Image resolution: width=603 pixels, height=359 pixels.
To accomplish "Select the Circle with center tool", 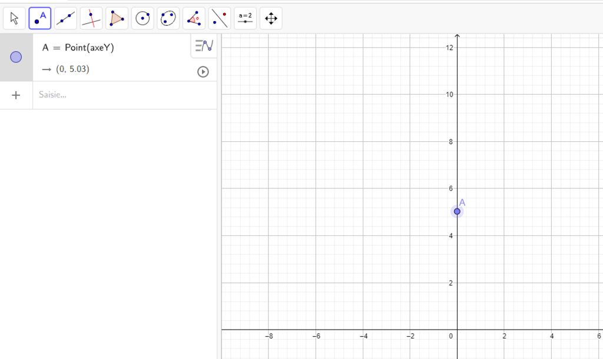I will (x=143, y=18).
